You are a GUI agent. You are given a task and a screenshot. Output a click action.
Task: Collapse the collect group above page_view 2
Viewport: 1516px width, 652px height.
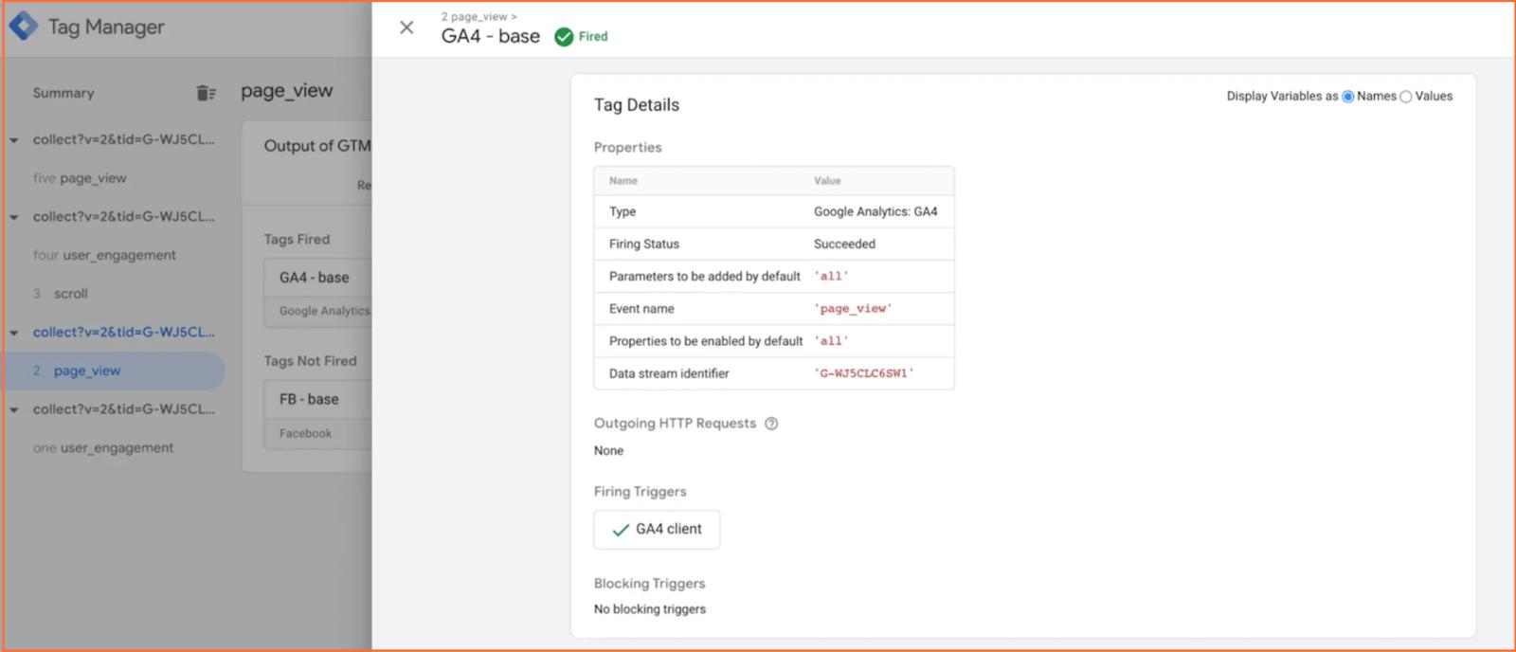coord(14,333)
